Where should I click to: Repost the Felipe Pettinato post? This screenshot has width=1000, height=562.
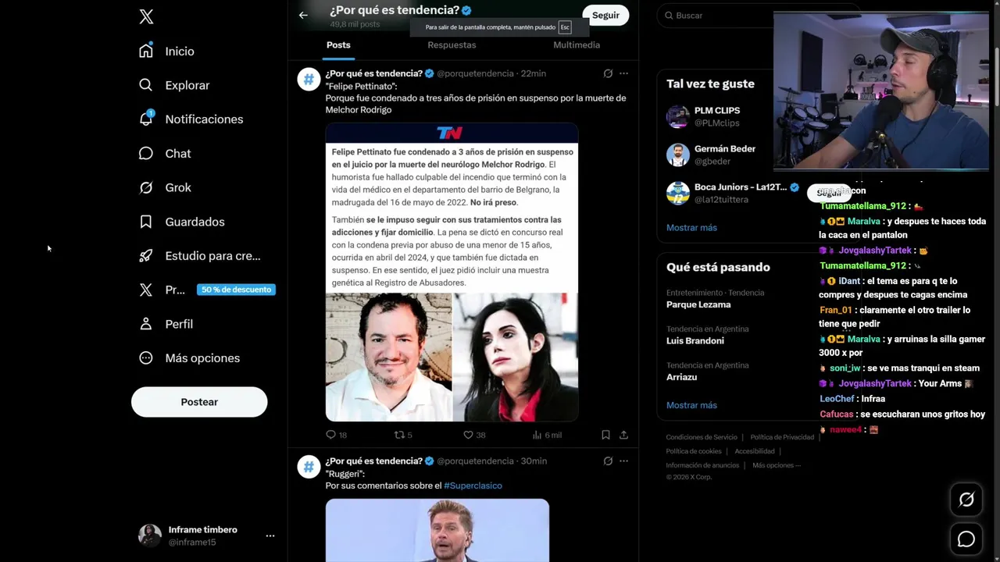[x=403, y=435]
